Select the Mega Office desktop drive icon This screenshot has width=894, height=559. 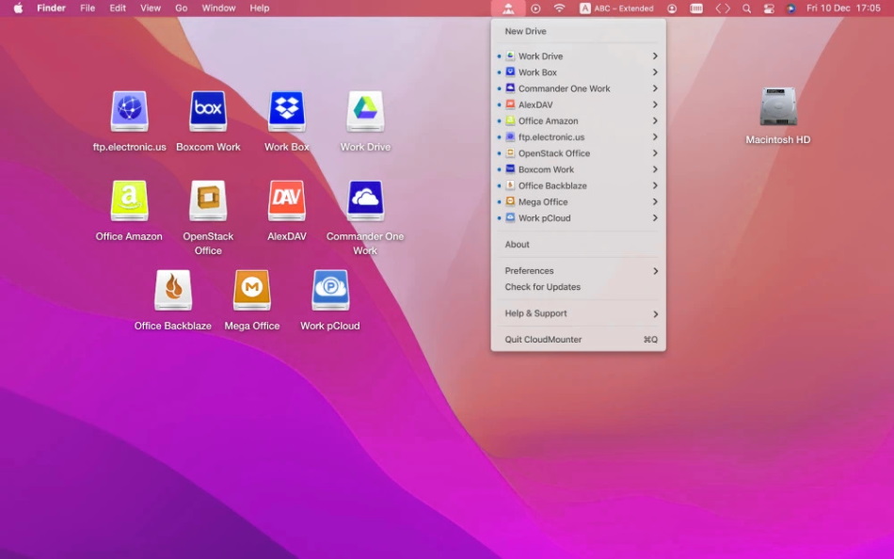coord(252,291)
